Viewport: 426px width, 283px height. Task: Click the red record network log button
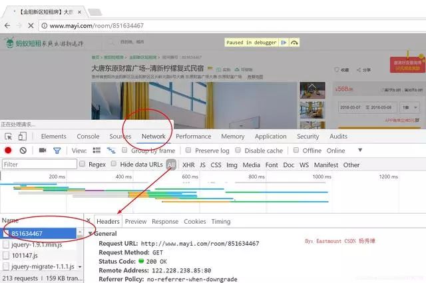(x=8, y=150)
